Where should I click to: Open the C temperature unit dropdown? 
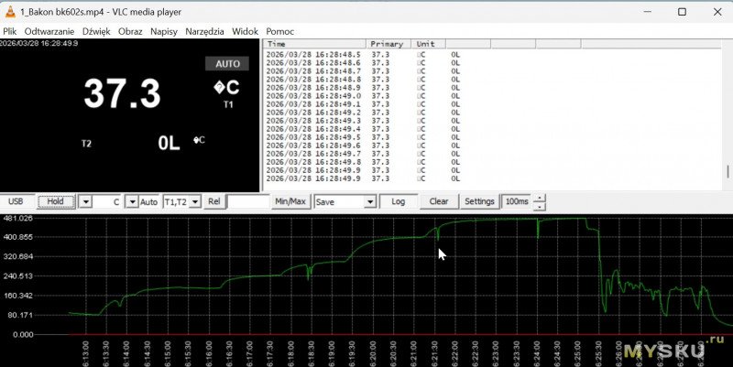[131, 201]
